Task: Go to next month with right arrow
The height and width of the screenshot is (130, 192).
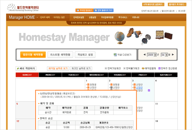Action: click(173, 55)
